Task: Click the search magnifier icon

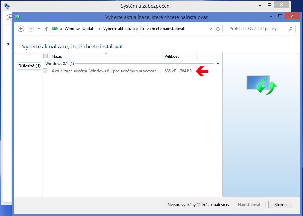Action: (291, 29)
